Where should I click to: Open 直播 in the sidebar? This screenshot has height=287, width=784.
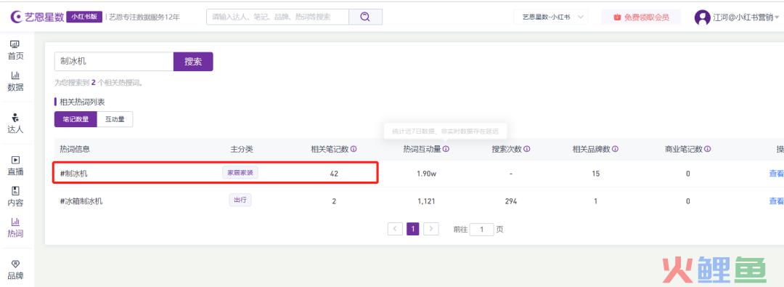(15, 166)
